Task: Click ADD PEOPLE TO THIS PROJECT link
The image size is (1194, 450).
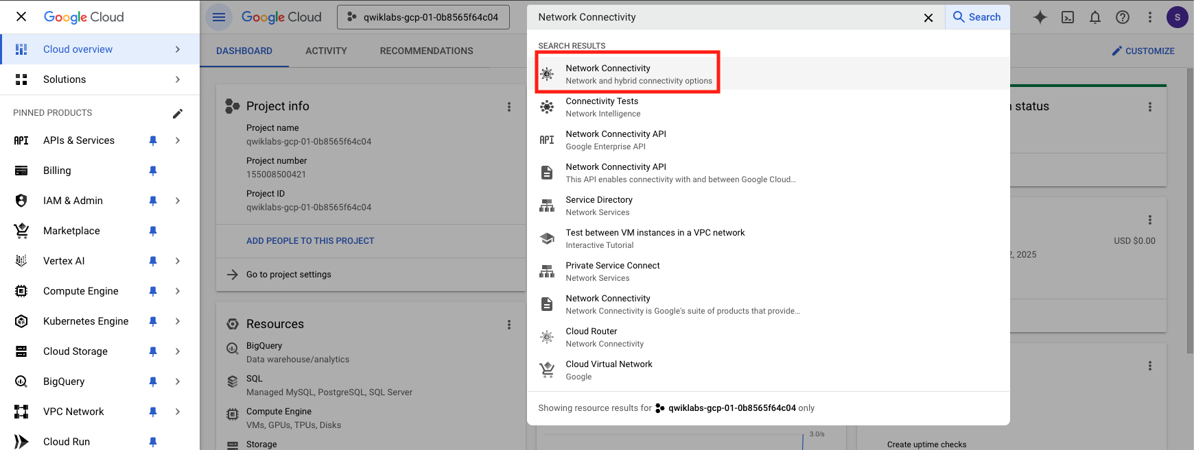Action: [x=310, y=241]
